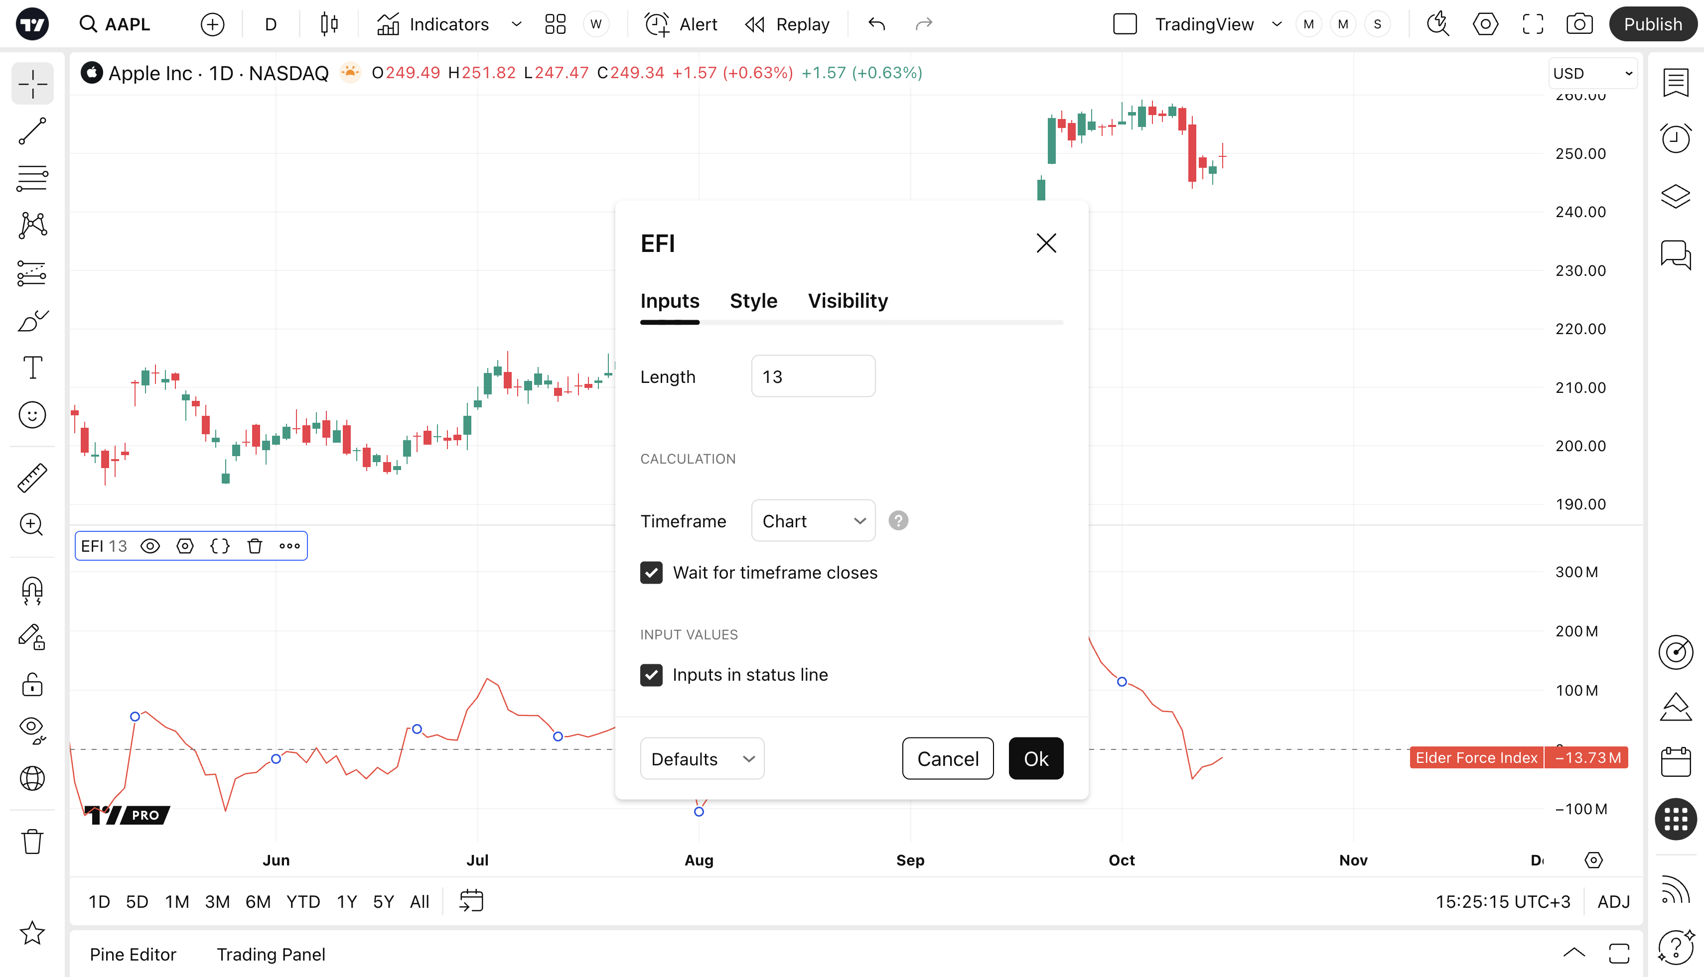Viewport: 1704px width, 977px height.
Task: Take a chart snapshot with camera icon
Action: pos(1579,25)
